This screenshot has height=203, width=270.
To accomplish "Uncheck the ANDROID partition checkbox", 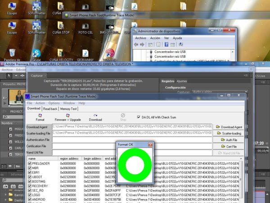I will pyautogui.click(x=30, y=199).
